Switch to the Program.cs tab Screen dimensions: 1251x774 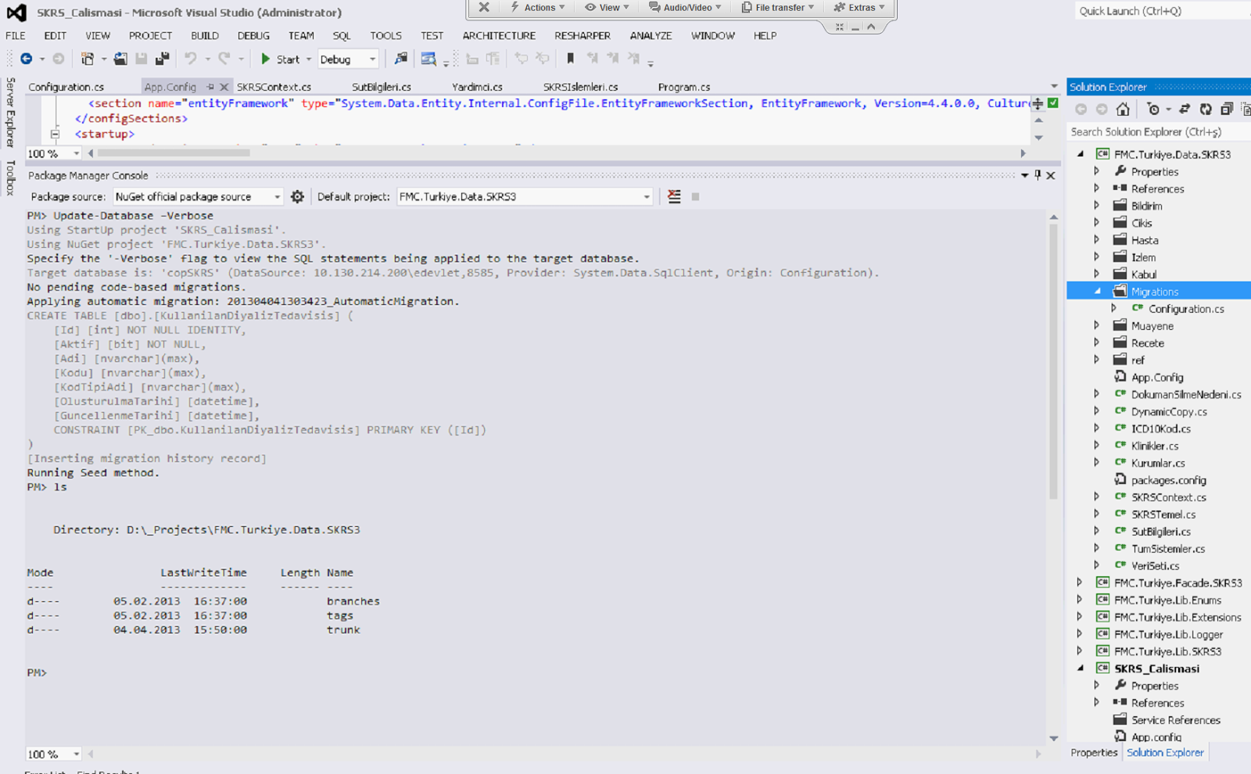tap(684, 87)
